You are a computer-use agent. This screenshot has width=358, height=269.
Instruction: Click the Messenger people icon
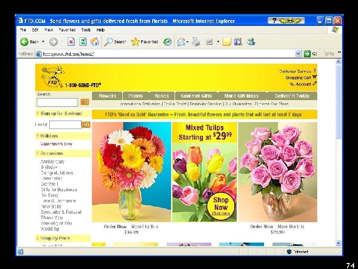[x=251, y=42]
